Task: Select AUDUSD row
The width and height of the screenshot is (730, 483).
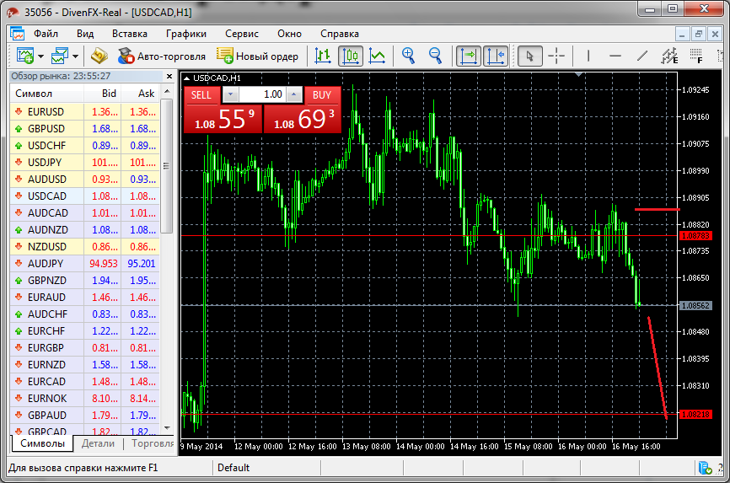Action: (85, 179)
